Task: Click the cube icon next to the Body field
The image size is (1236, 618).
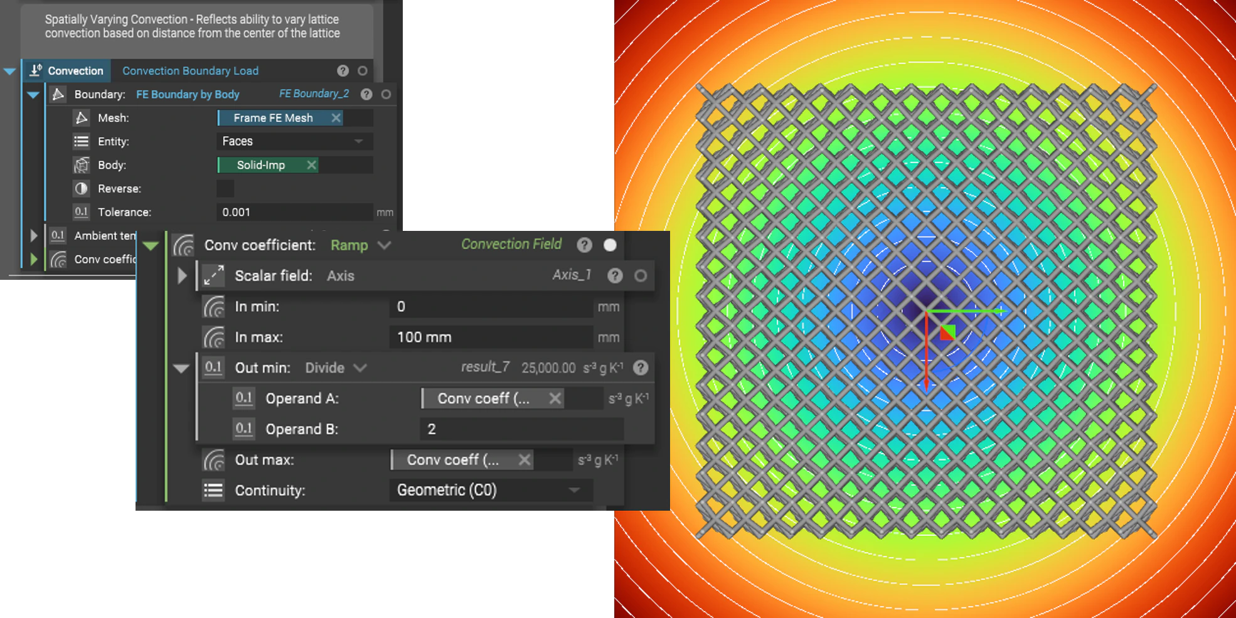Action: pos(82,164)
